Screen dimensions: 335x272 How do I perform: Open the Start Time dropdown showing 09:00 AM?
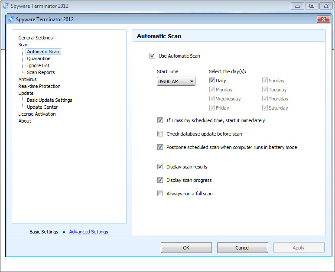(176, 81)
